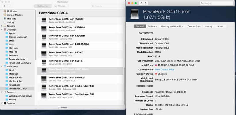Select PowerBook G4 (17-inch 1.5GHz)

80,54
